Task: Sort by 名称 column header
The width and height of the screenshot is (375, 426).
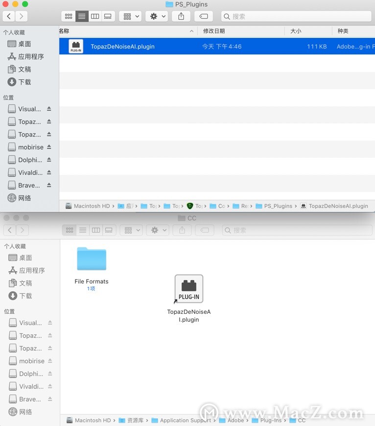Action: (x=128, y=31)
